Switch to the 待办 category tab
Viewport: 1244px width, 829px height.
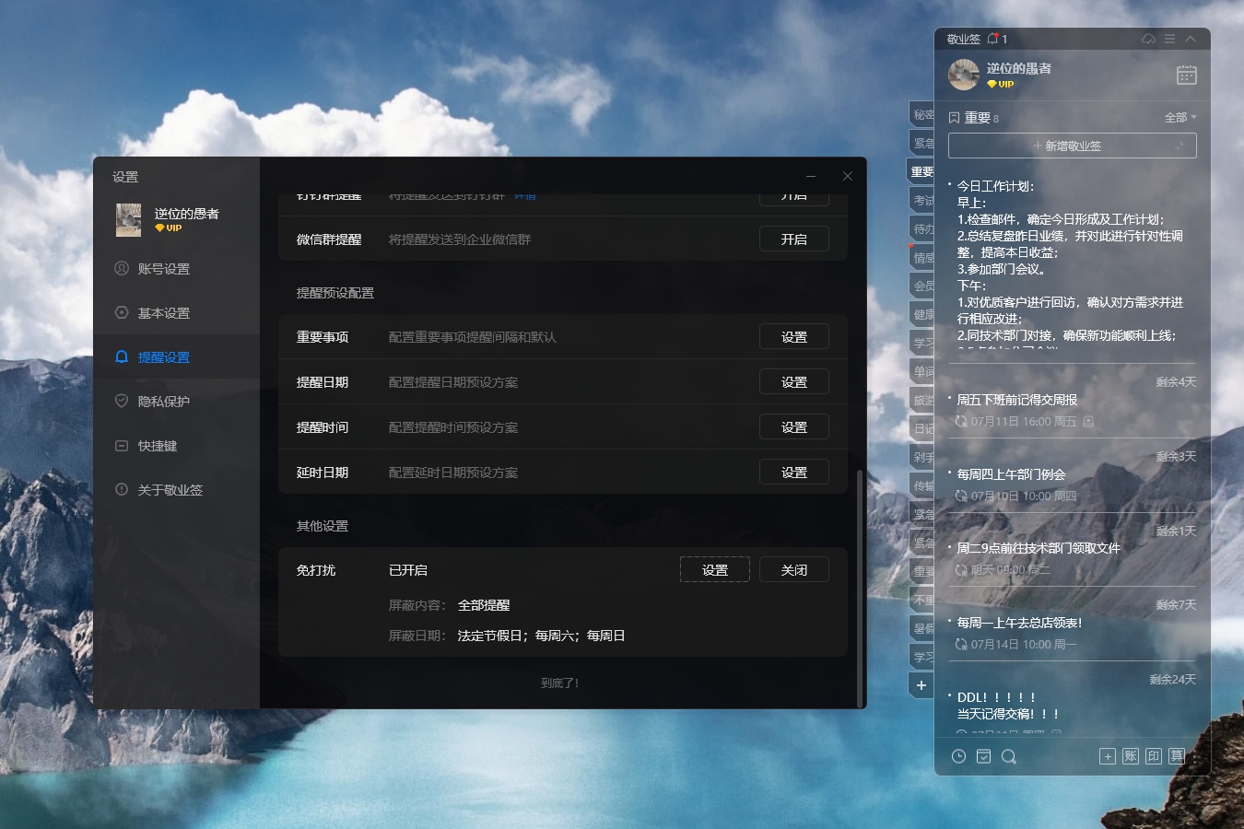(x=922, y=228)
